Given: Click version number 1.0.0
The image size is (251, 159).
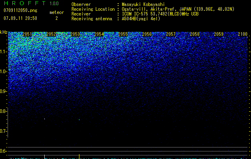Looking at the screenshot, I should (54, 4).
